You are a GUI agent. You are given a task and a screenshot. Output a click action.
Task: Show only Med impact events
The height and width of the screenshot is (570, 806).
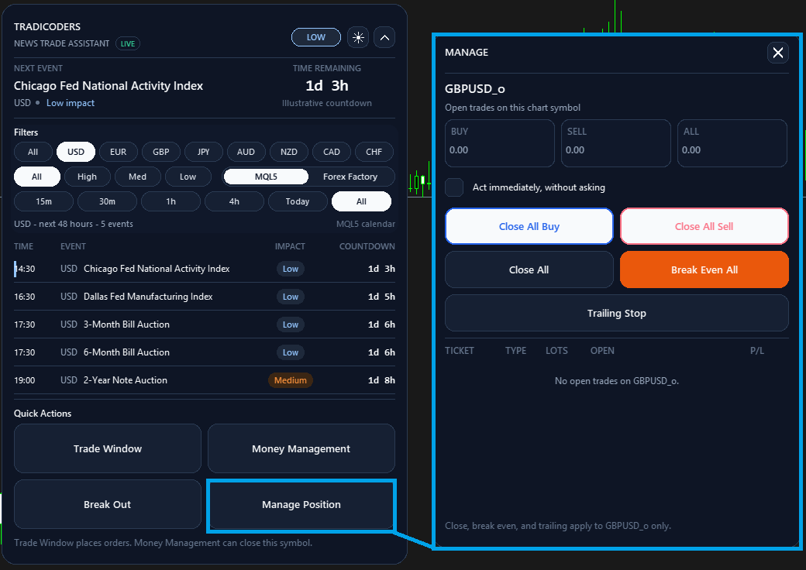pyautogui.click(x=137, y=177)
